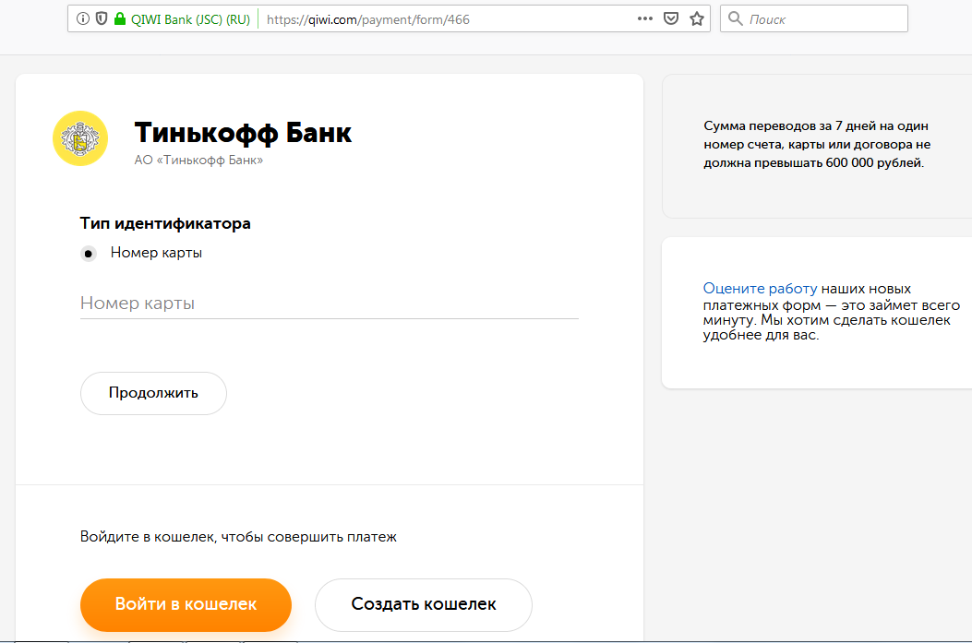Click the green secure connection padlock

[120, 18]
